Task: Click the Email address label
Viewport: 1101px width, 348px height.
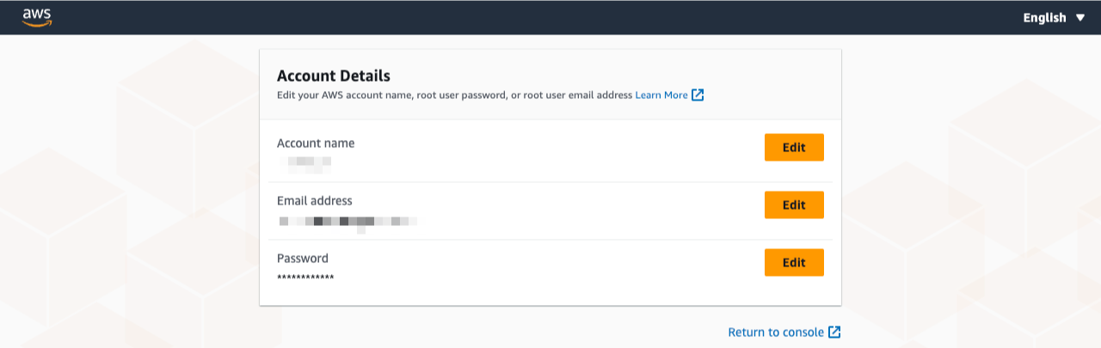Action: pos(315,201)
